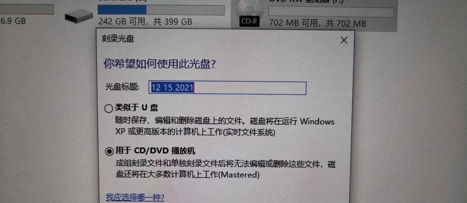Click the 光盘标题: label
Viewport: 467px width, 203px height.
point(122,87)
